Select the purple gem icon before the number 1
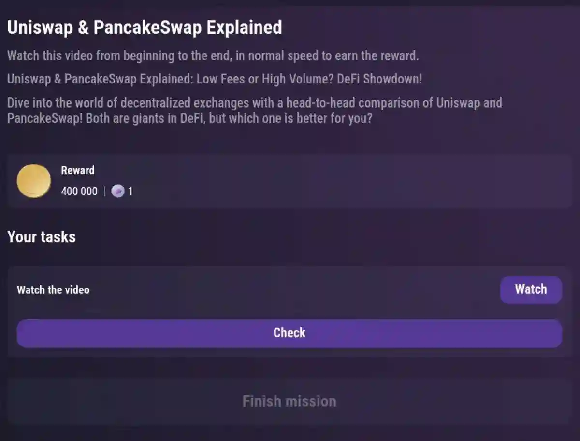The height and width of the screenshot is (441, 580). point(117,191)
